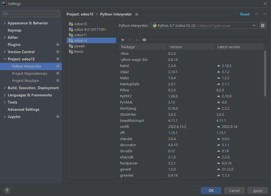This screenshot has width=271, height=196.
Task: Click project-level icon beside Jupyter
Action: (x=58, y=117)
